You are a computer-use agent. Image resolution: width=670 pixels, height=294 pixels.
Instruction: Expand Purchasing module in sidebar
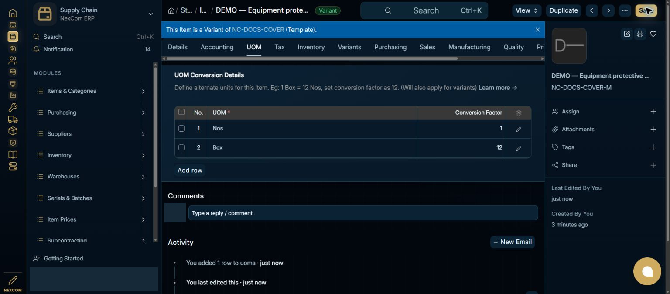[143, 113]
